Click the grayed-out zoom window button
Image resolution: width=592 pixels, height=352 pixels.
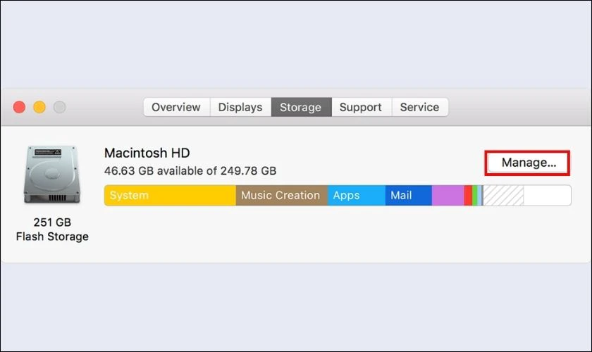click(x=60, y=107)
